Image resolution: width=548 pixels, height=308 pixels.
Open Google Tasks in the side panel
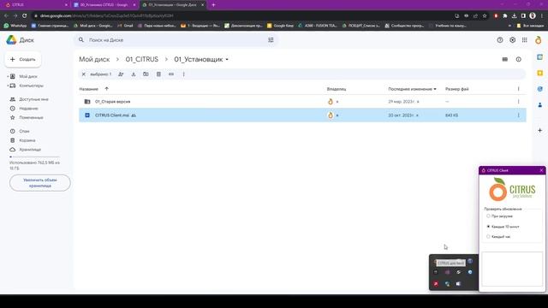pos(540,89)
